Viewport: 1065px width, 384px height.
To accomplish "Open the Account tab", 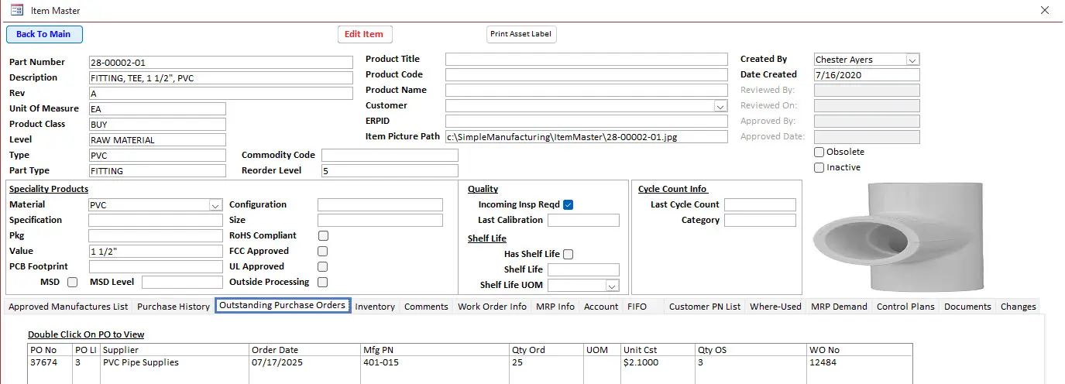I will (601, 307).
